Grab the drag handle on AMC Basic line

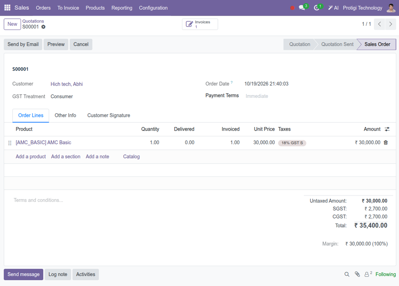10,143
